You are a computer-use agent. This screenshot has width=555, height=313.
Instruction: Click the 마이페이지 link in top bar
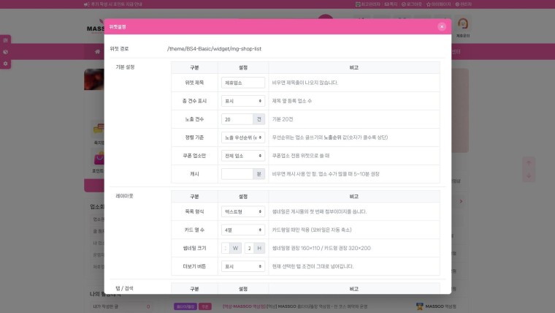tap(439, 4)
